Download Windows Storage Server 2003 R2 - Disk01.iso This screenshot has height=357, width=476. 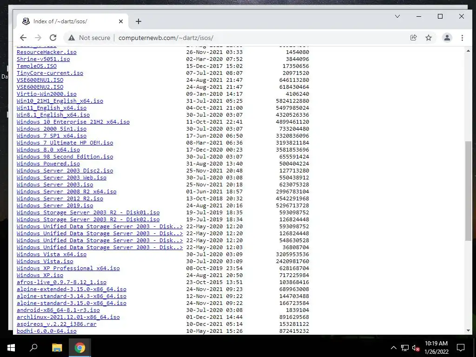pyautogui.click(x=88, y=212)
